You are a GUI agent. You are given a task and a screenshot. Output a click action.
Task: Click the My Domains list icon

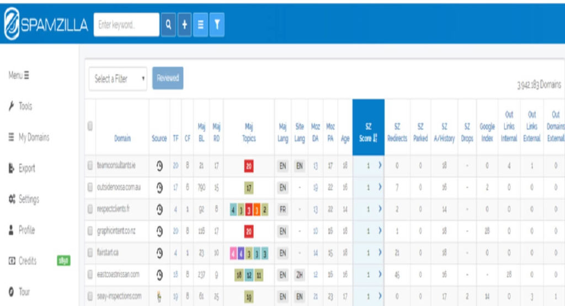pos(12,137)
